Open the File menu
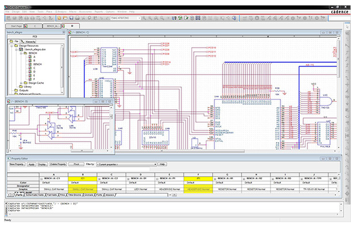This screenshot has height=225, width=356. [8, 12]
